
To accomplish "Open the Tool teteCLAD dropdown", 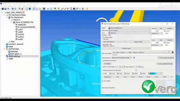I will pos(129,33).
